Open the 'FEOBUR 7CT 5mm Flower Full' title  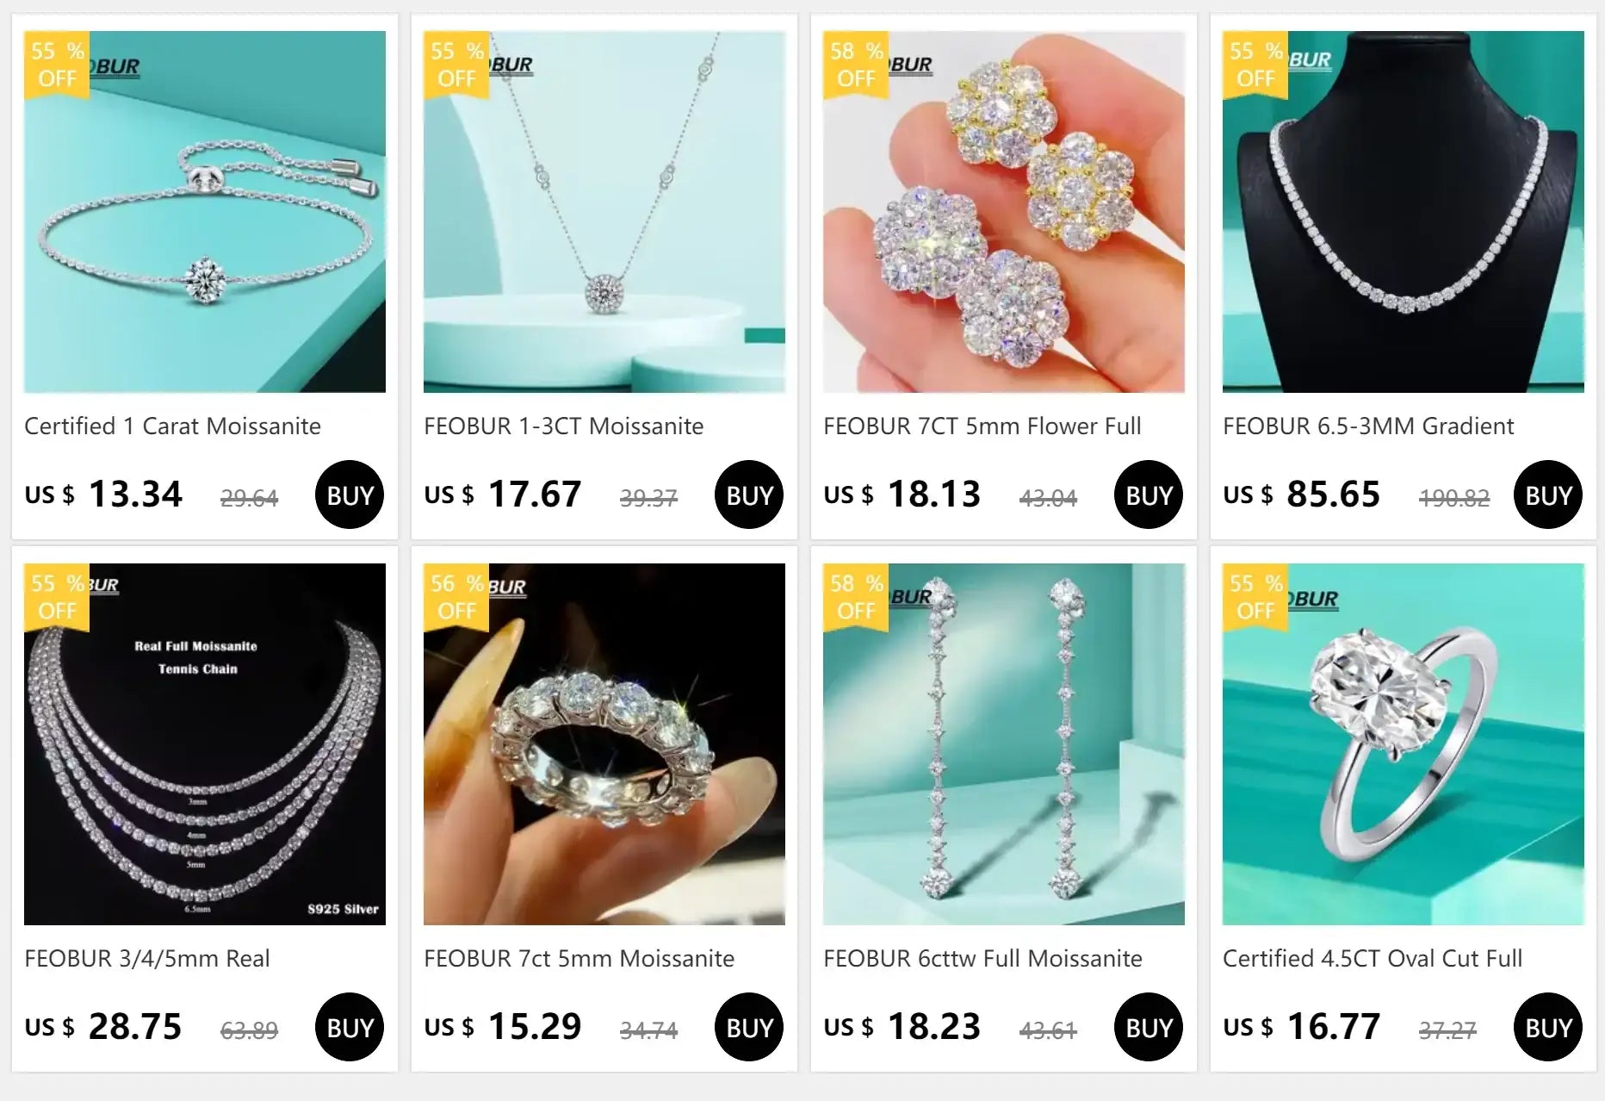click(x=982, y=426)
